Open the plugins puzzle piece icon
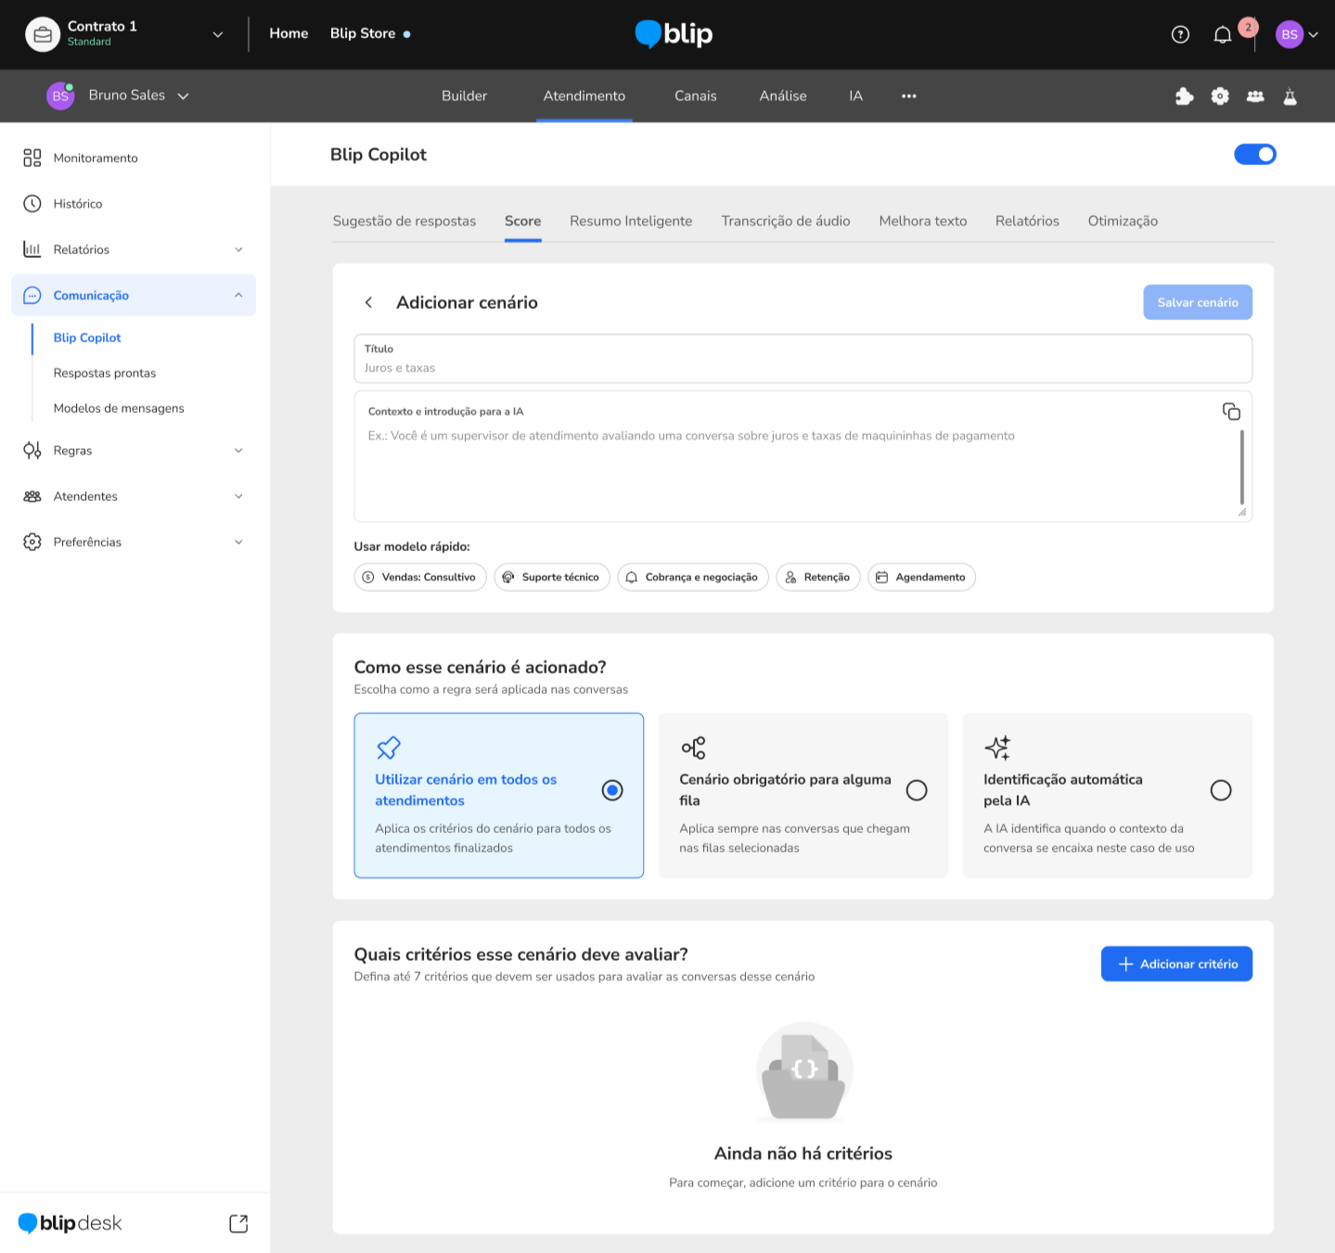 (1184, 96)
